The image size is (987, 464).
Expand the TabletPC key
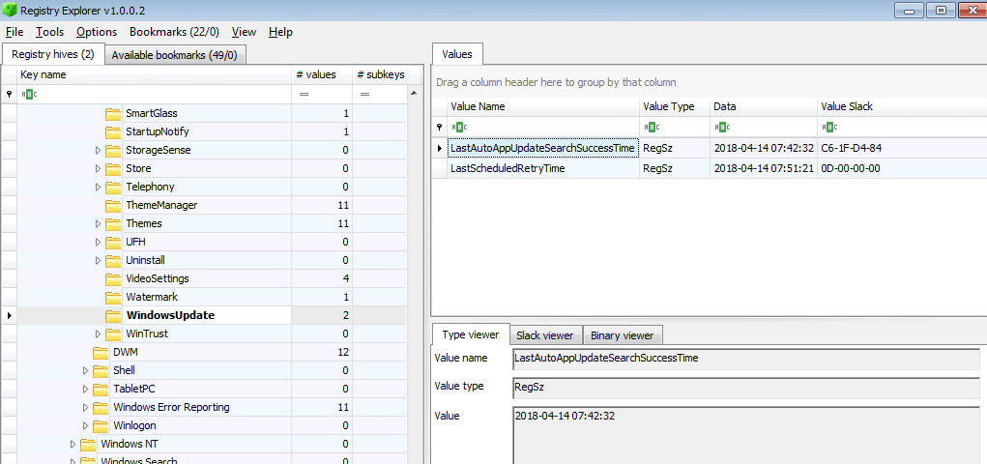point(85,389)
